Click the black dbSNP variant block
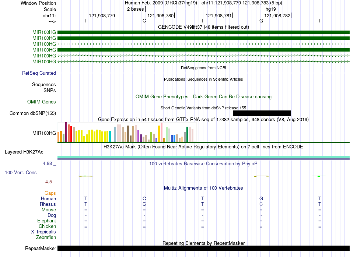 262,113
